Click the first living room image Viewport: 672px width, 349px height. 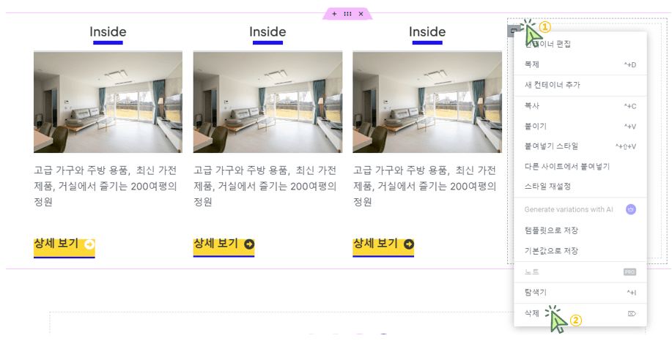(108, 102)
